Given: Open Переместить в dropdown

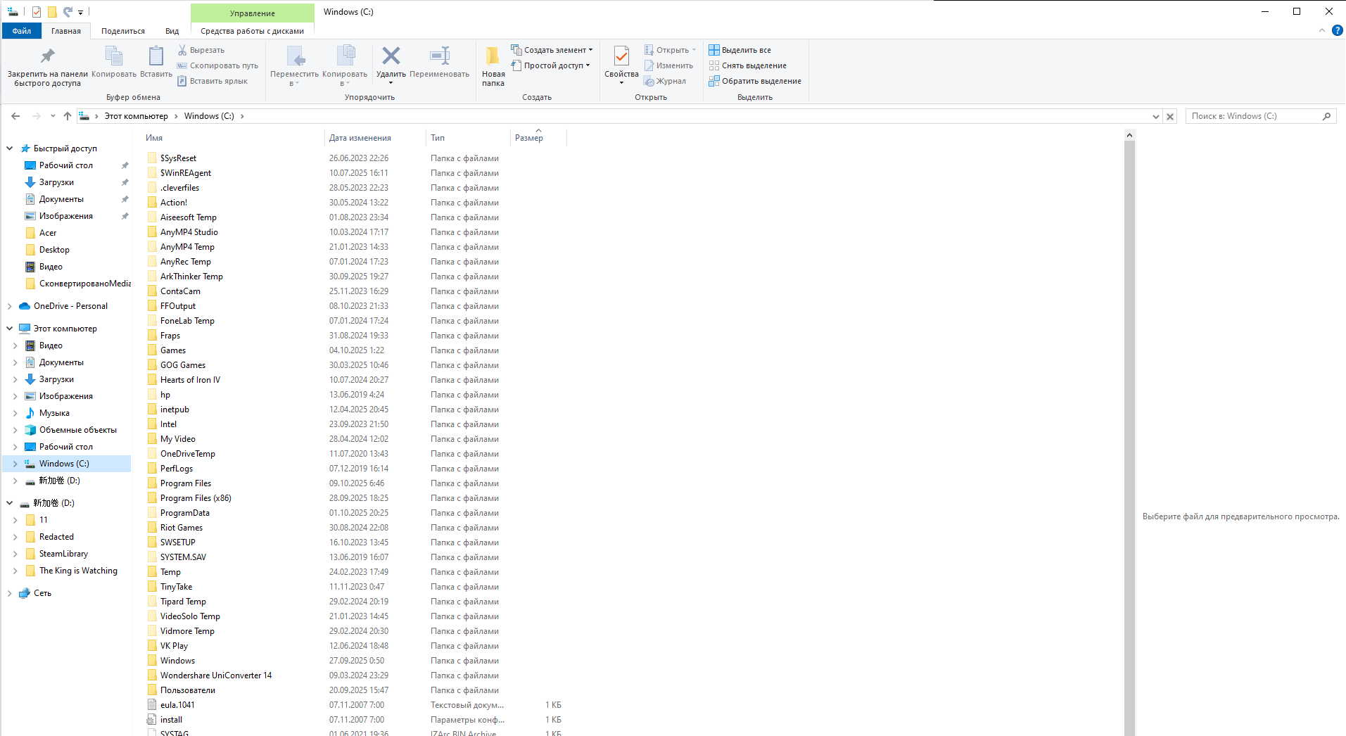Looking at the screenshot, I should 294,65.
